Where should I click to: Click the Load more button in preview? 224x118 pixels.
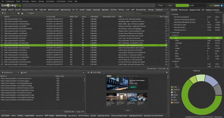click(128, 110)
